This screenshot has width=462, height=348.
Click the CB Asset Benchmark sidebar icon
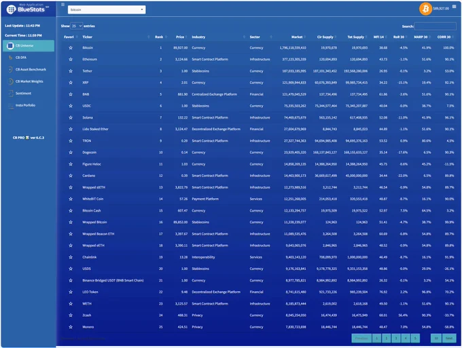[11, 69]
